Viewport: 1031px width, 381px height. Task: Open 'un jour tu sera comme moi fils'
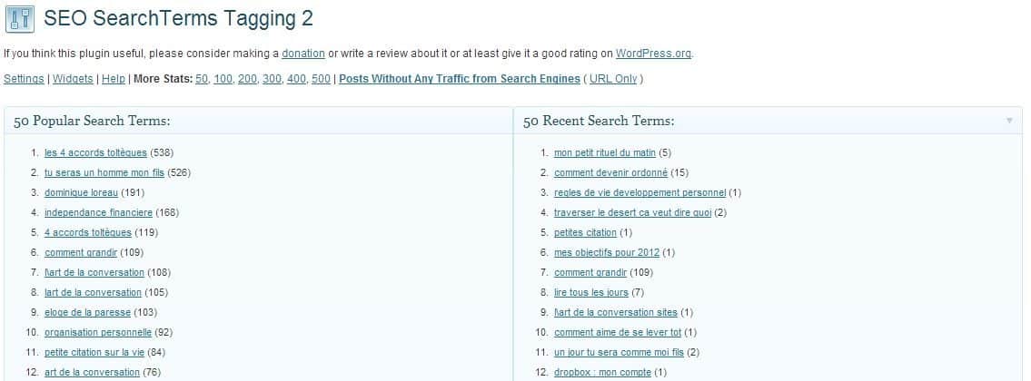click(619, 353)
